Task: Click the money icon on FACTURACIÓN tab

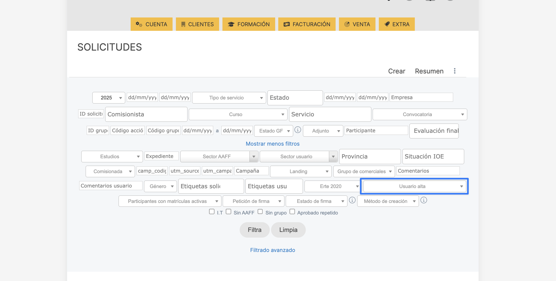Action: 286,24
